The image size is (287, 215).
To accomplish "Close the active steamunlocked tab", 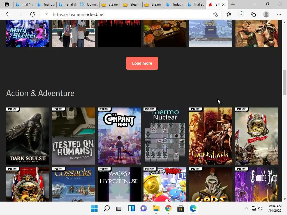I will (x=223, y=4).
